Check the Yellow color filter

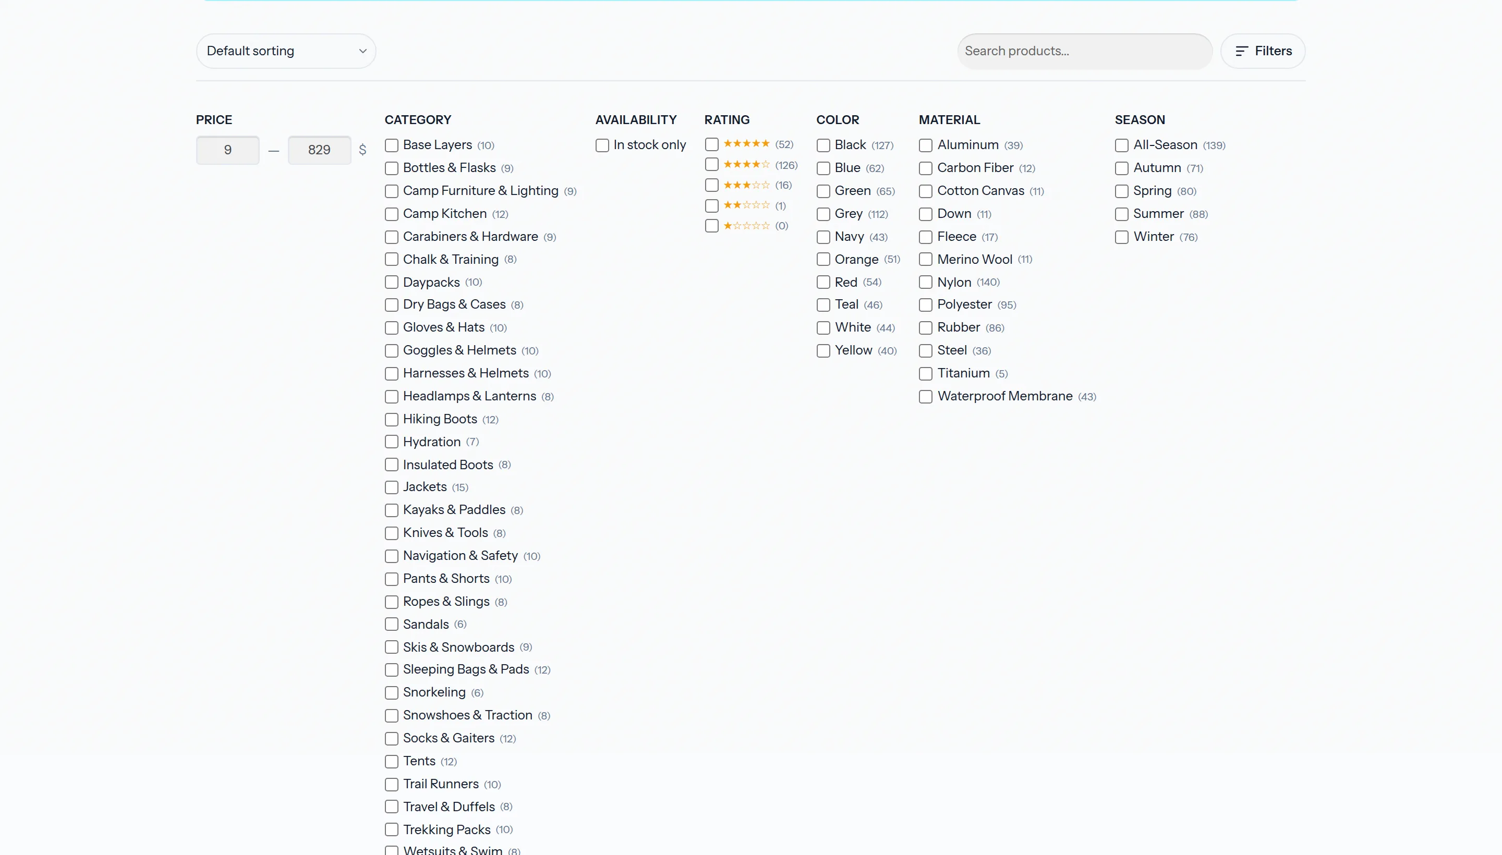pos(823,350)
